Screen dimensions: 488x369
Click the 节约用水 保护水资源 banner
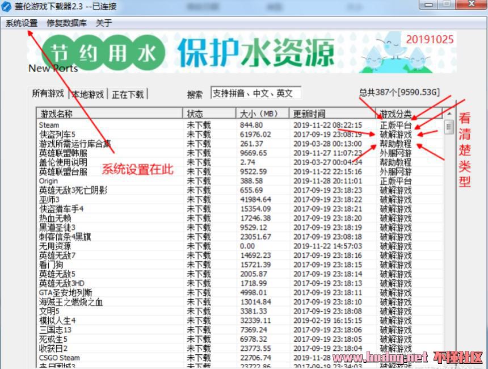click(x=242, y=52)
